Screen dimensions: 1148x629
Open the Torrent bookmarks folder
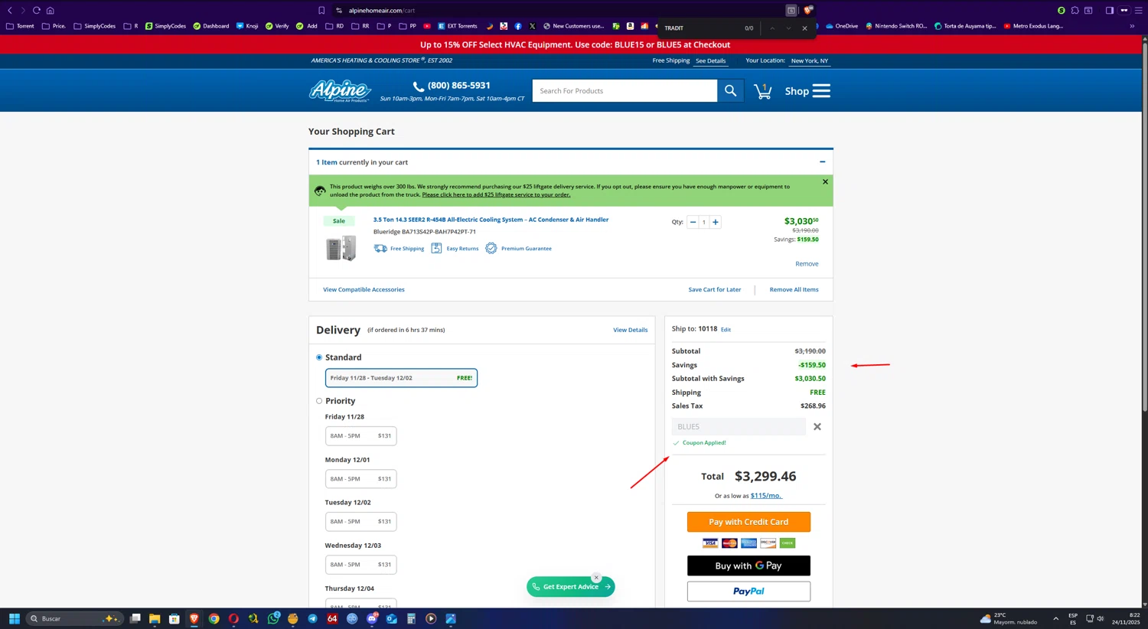(20, 26)
